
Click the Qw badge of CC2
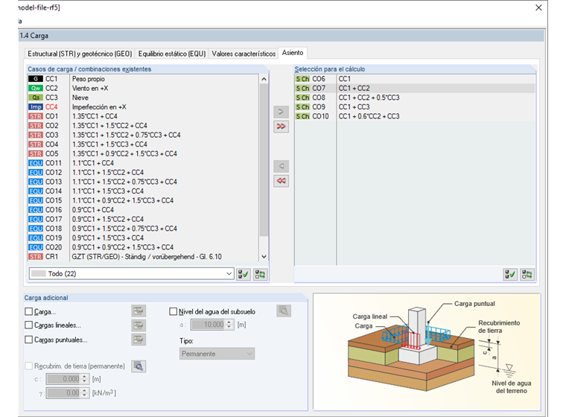[36, 88]
